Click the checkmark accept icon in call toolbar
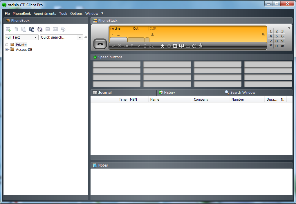The width and height of the screenshot is (296, 204). tap(113, 46)
